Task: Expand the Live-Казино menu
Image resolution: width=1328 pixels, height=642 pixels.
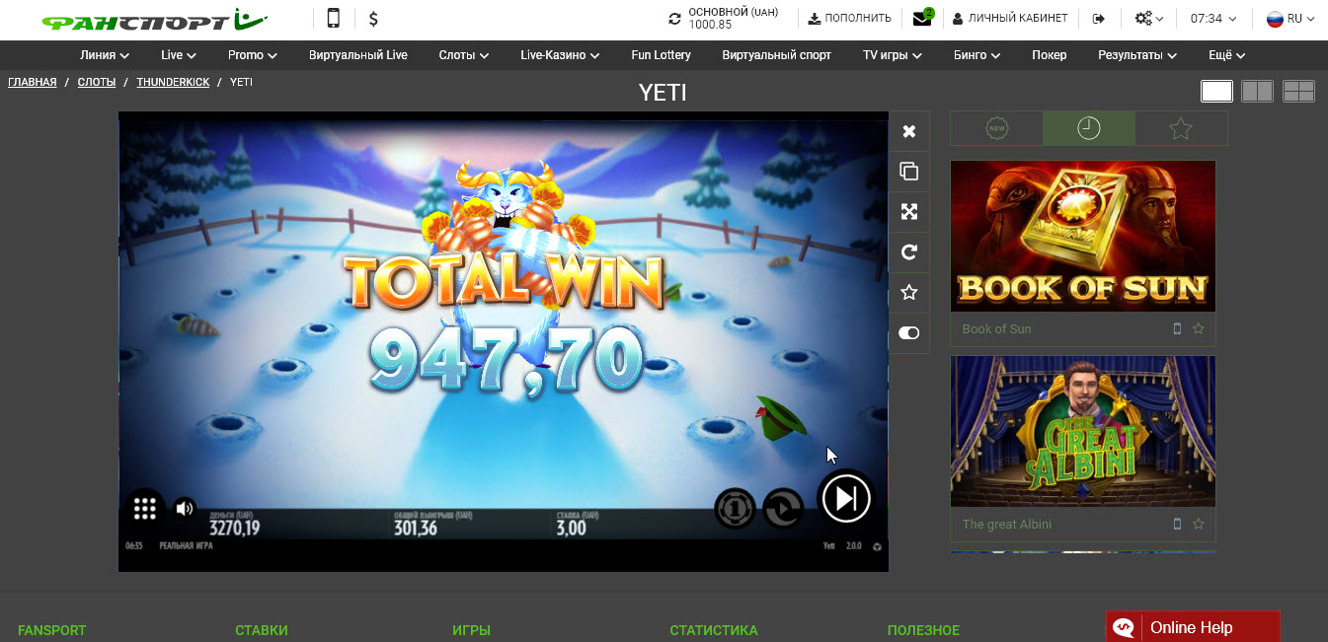Action: pyautogui.click(x=560, y=55)
